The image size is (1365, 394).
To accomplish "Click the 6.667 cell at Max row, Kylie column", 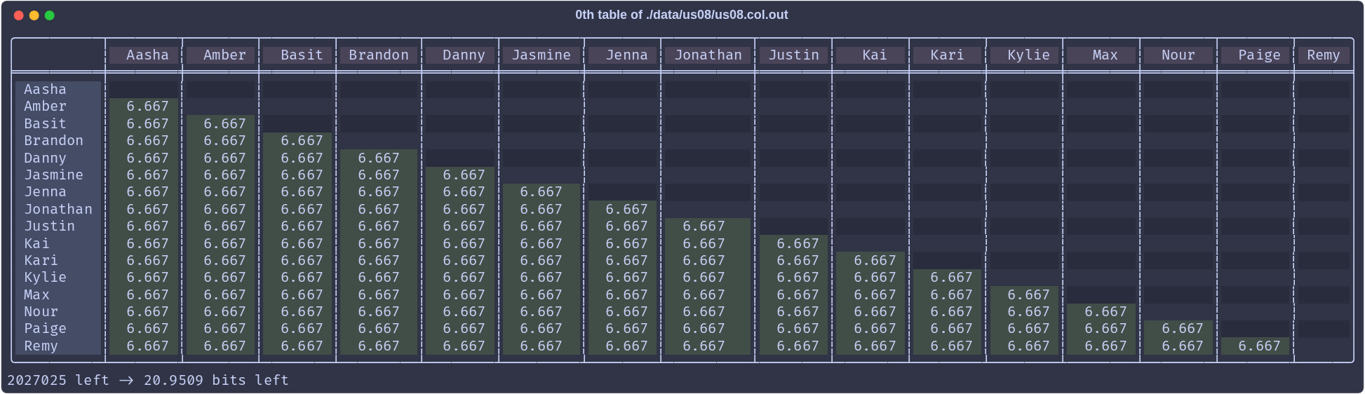I will pos(1025,295).
